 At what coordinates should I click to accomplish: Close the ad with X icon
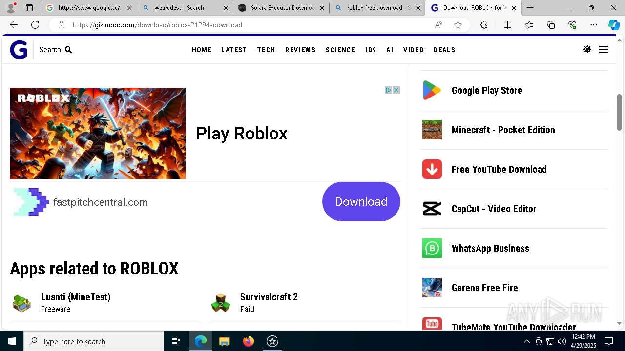(396, 90)
